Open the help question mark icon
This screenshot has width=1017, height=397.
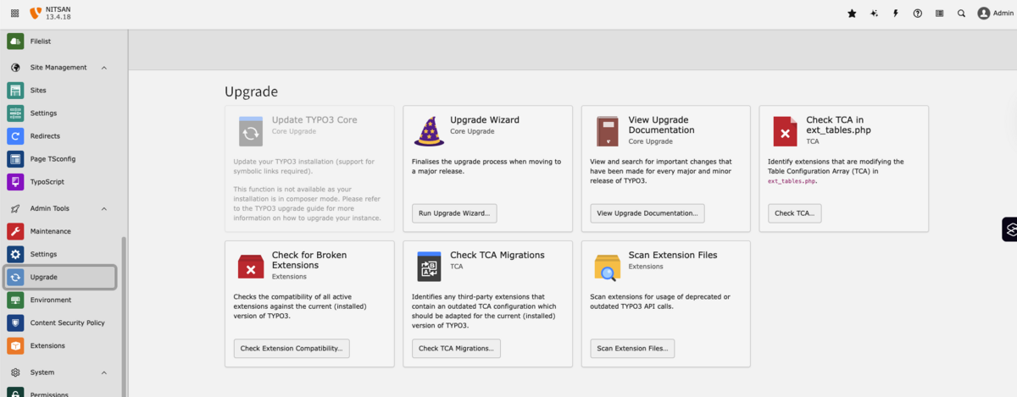point(918,14)
